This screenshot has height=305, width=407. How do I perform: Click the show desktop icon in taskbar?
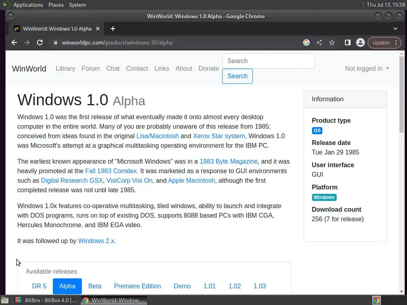[x=5, y=300]
